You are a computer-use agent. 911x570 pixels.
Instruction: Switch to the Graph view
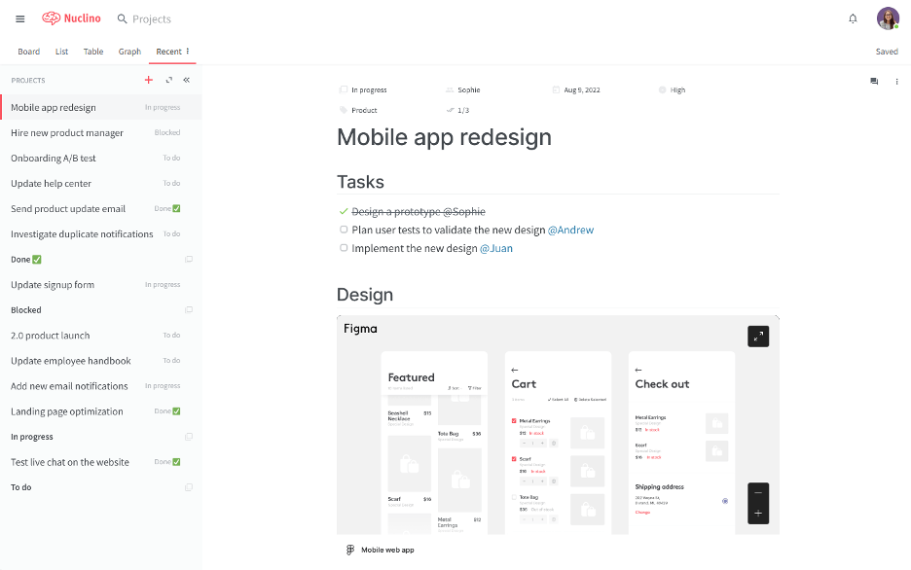click(129, 51)
